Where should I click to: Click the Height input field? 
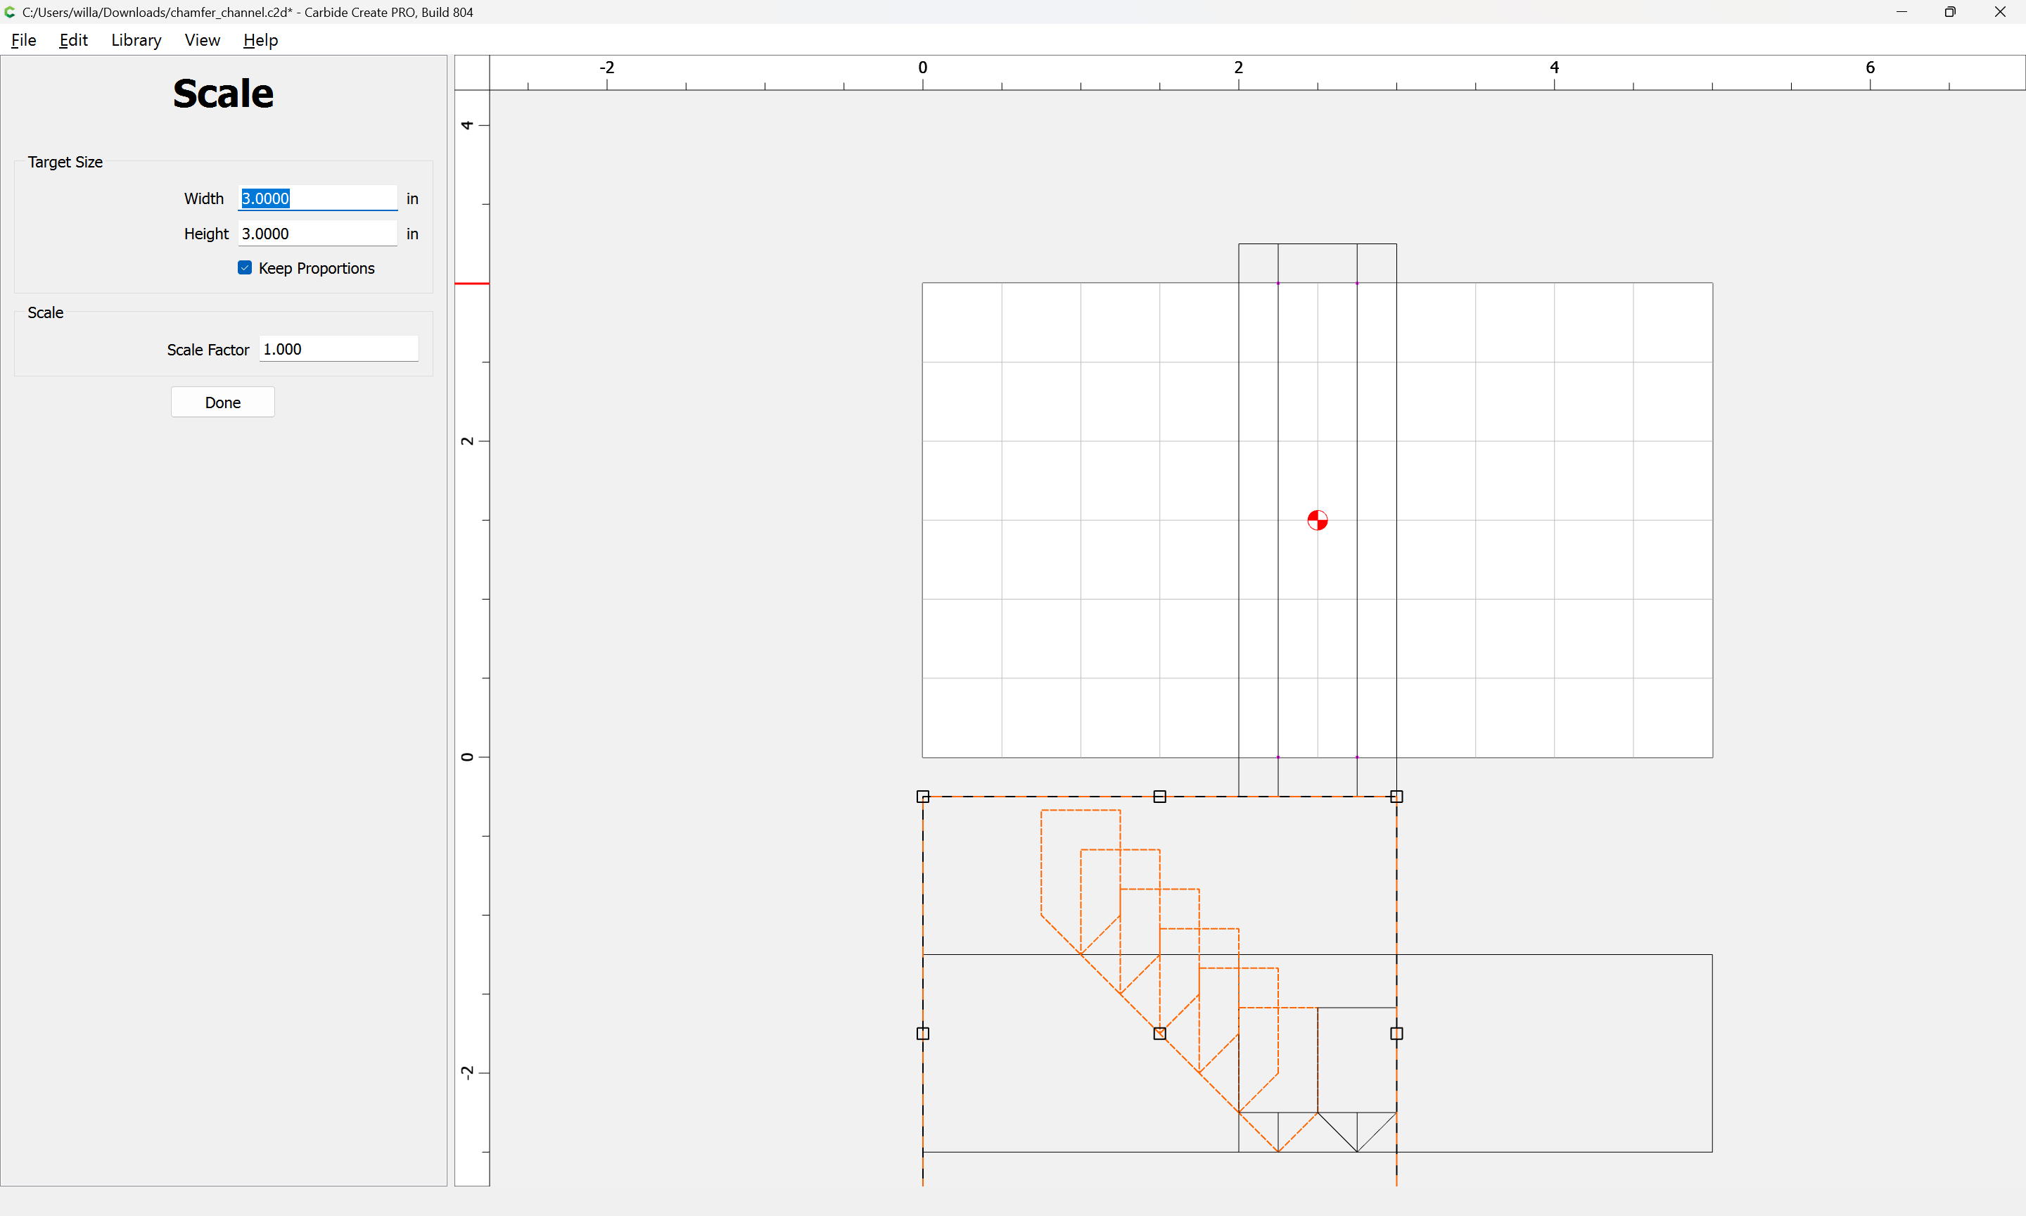[x=317, y=234]
